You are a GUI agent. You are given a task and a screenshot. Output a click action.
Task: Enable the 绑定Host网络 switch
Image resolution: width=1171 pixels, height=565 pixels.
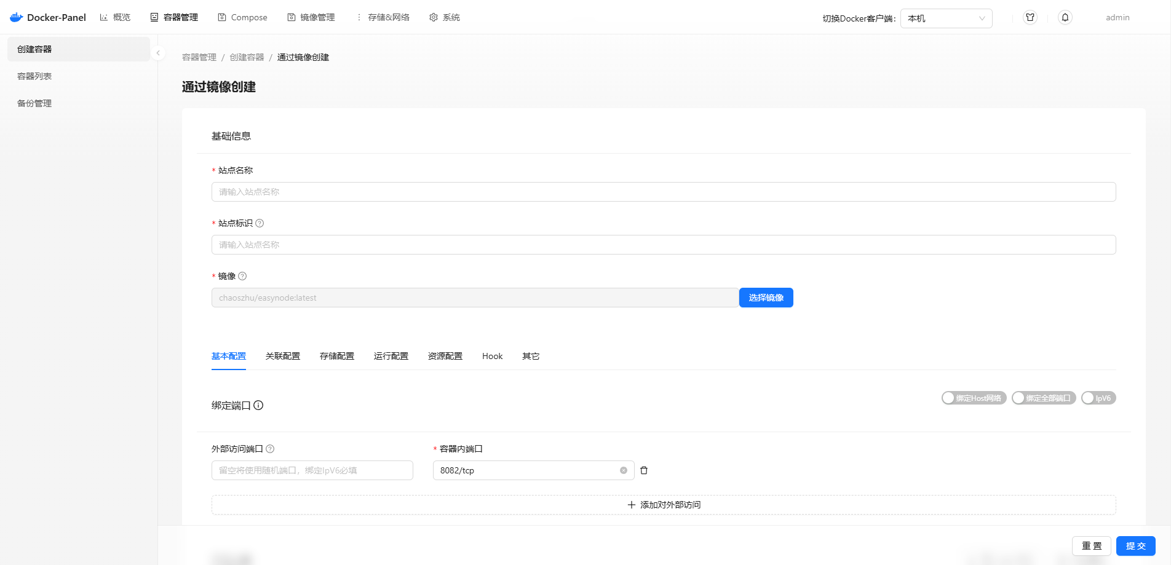[974, 398]
